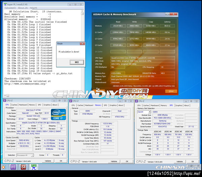Select SPD tab in middle CPU-Z window

[x=105, y=105]
